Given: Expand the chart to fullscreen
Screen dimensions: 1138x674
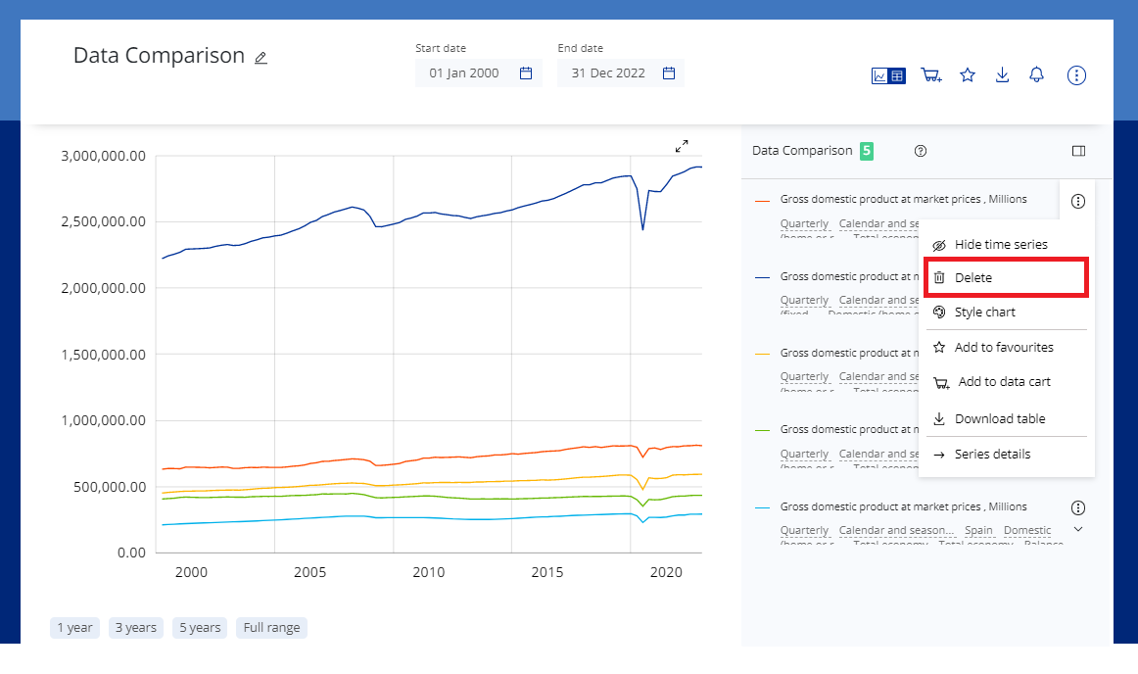Looking at the screenshot, I should tap(682, 146).
